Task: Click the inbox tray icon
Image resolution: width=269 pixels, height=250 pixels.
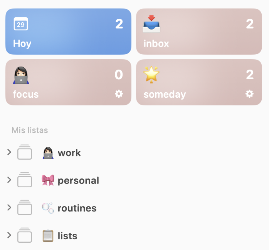Action: 151,24
